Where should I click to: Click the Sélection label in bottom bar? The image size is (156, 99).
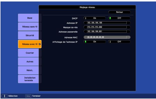click(x=13, y=96)
